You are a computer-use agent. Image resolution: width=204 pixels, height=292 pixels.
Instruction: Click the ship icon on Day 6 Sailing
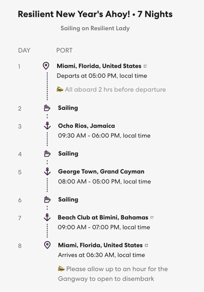[47, 200]
